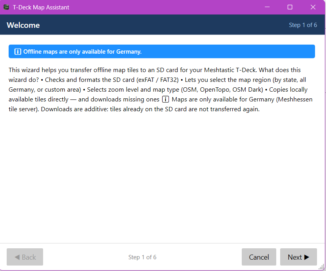Viewport: 326px width, 271px height.
Task: Maximize the T-Deck Map Assistant window
Action: pos(290,7)
